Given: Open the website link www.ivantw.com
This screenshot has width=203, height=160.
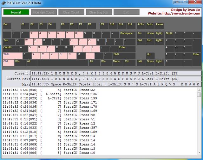Looking at the screenshot, I should 181,13.
